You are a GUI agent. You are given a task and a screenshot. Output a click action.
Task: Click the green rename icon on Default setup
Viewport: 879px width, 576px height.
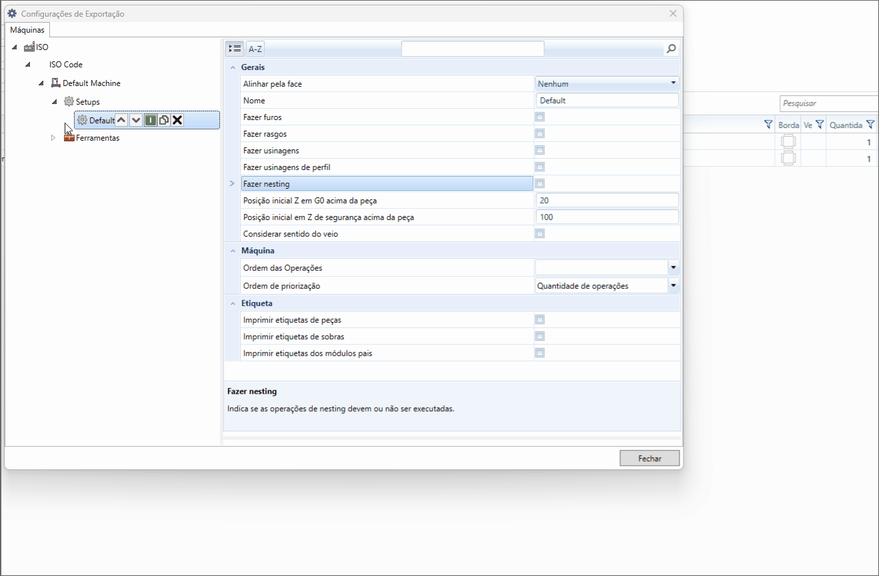pos(150,120)
